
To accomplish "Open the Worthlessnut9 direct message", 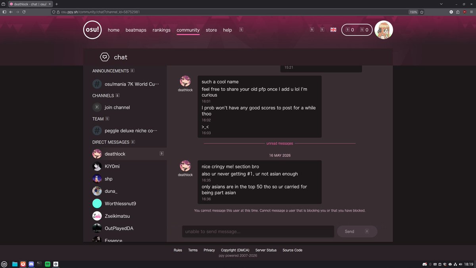I will [125, 204].
